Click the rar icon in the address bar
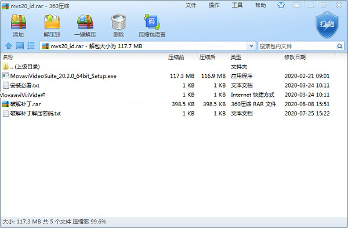Viewport: 348px width, 228px height. (x=45, y=46)
